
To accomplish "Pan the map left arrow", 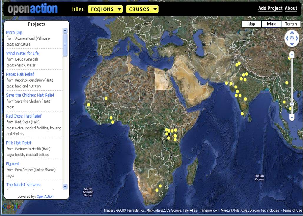I will coord(287,38).
